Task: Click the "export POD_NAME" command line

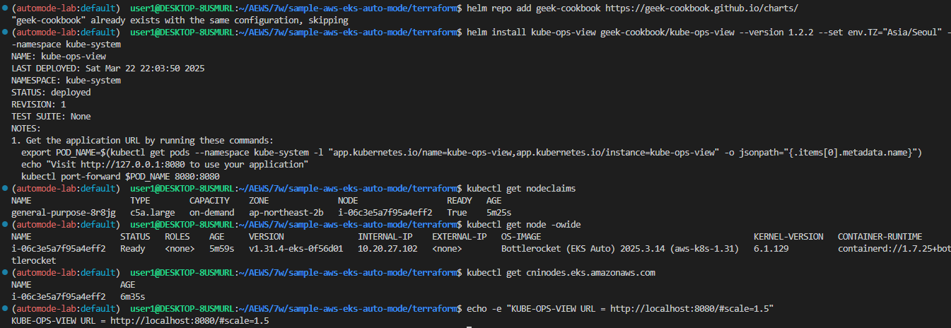Action: (x=472, y=153)
